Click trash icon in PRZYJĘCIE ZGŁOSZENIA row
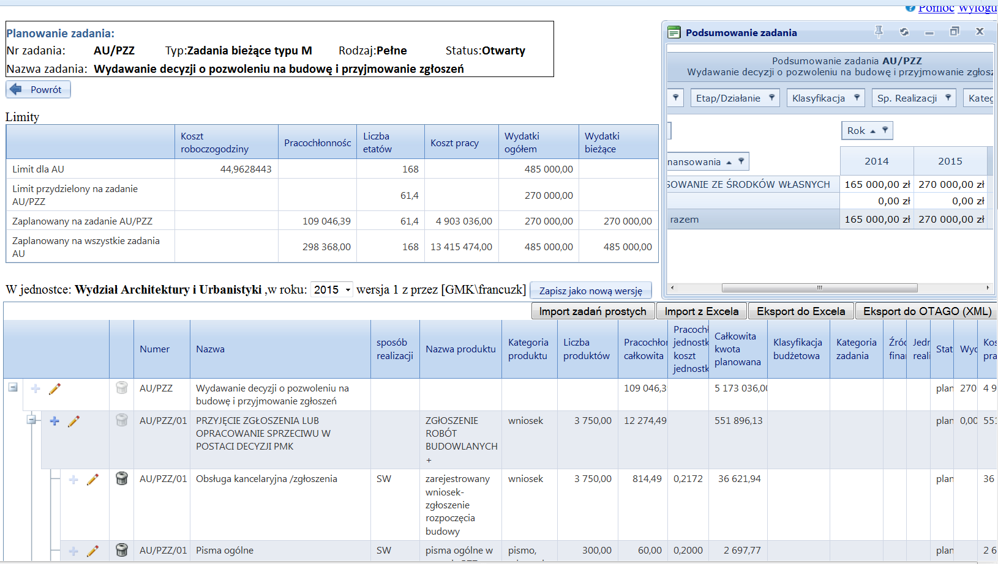The width and height of the screenshot is (998, 564). 122,420
